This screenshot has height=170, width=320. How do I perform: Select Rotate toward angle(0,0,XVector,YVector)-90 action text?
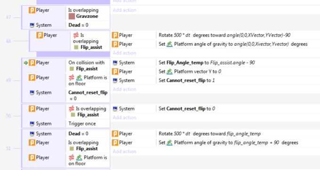click(224, 35)
